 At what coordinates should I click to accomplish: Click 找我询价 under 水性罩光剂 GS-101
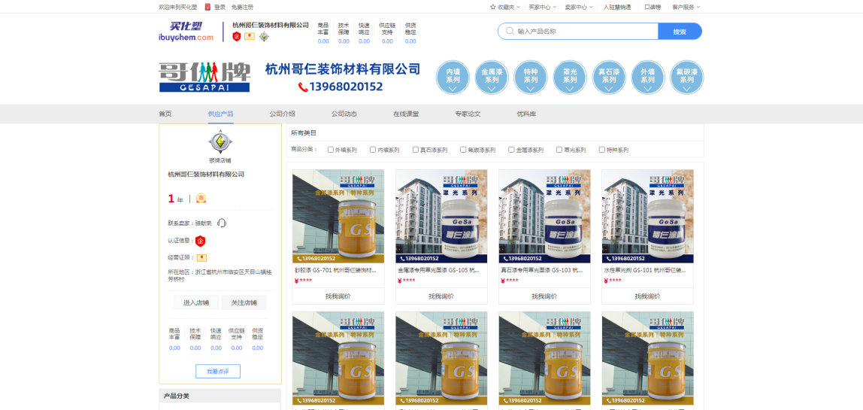[x=648, y=296]
